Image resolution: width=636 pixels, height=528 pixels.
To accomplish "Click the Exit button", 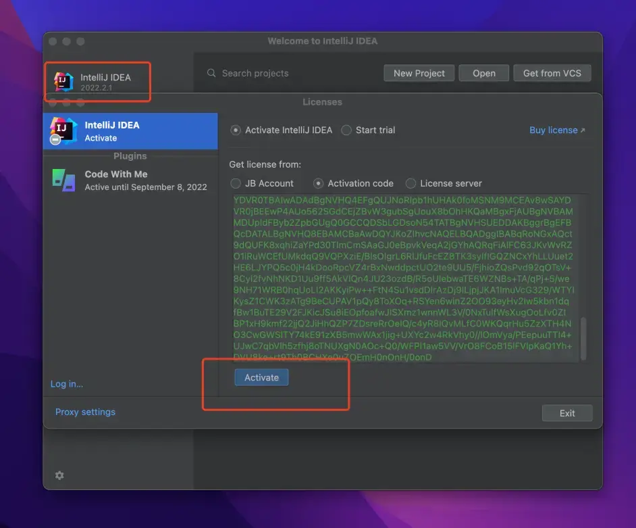I will click(x=567, y=413).
